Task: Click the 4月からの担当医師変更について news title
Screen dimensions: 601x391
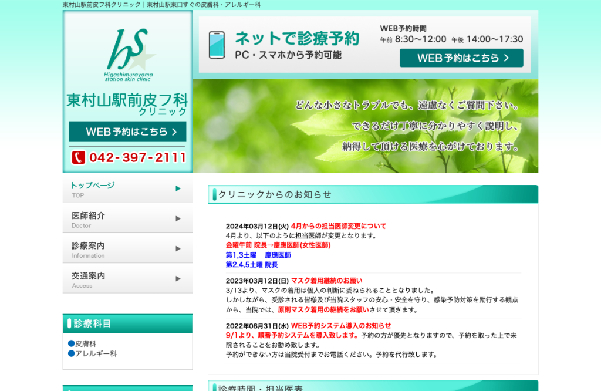Action: (339, 226)
